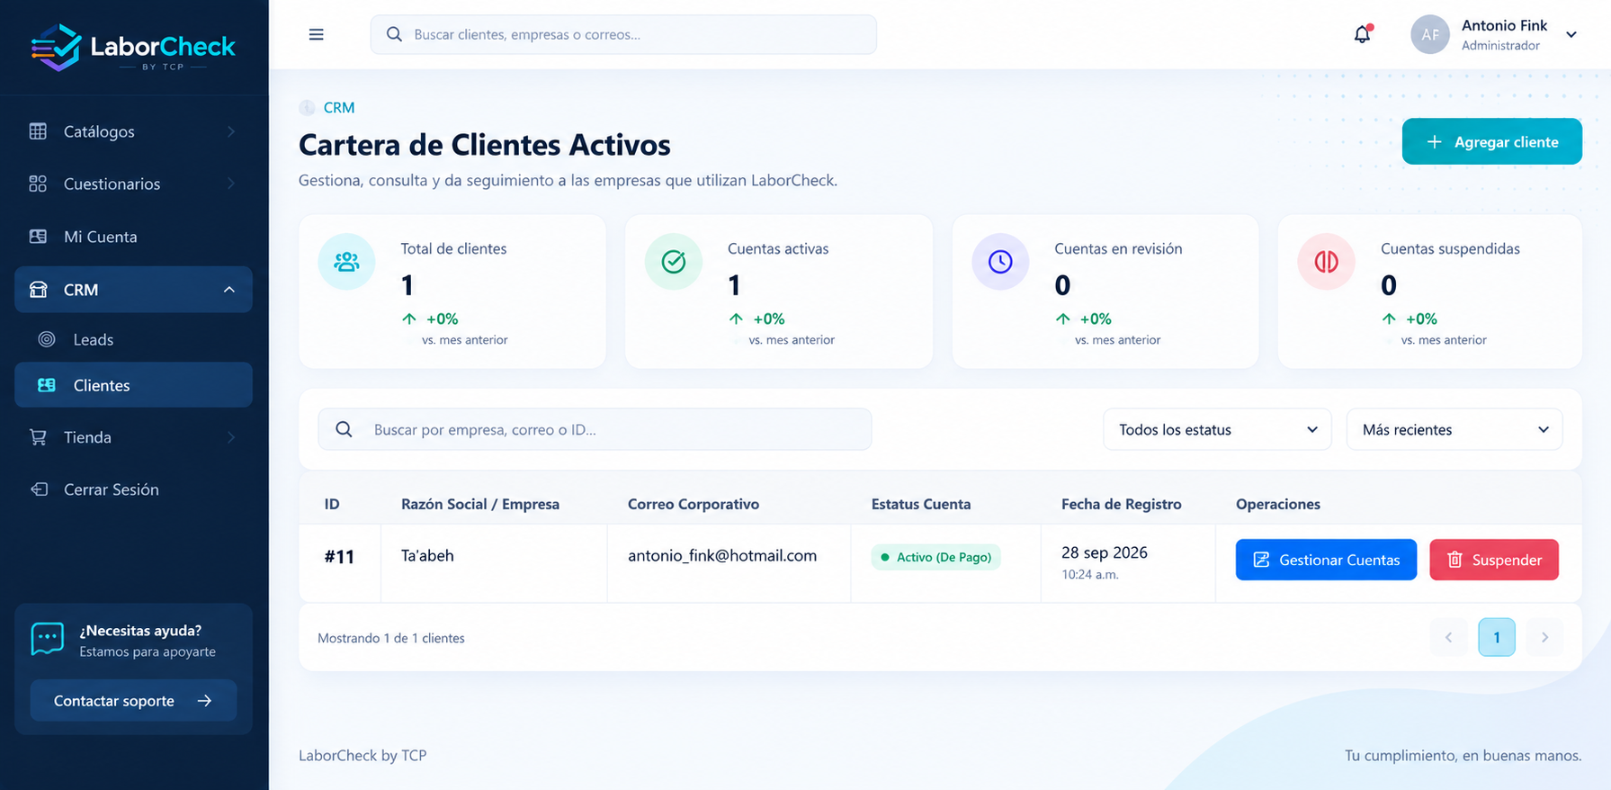Focus the Buscar por empresa search field
Image resolution: width=1611 pixels, height=790 pixels.
595,429
